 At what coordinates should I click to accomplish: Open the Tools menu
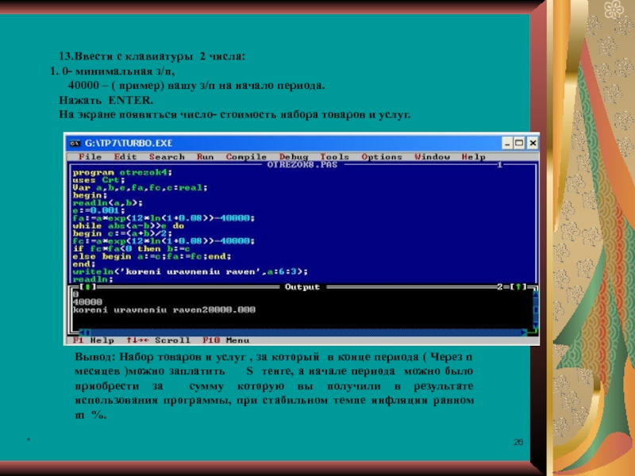tap(334, 157)
